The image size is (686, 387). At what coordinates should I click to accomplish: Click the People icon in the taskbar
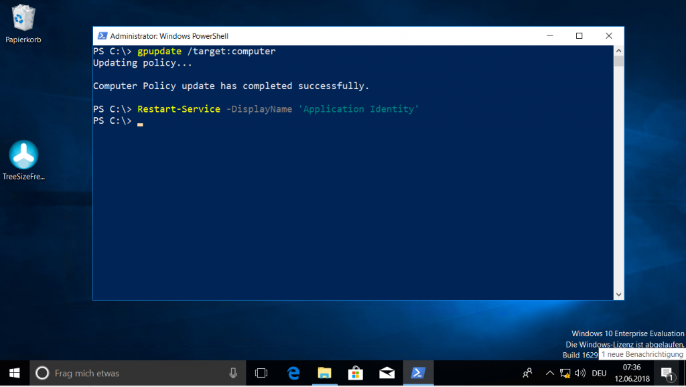click(x=527, y=373)
